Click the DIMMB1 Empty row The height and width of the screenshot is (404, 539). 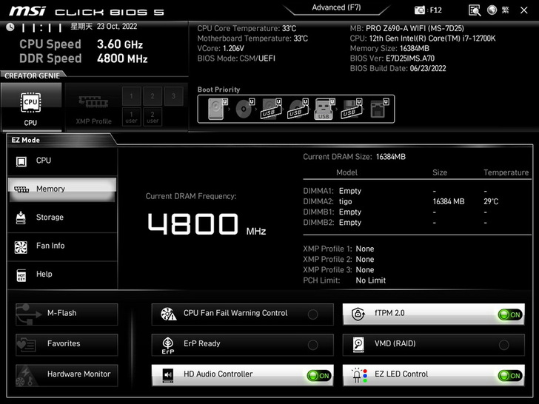tap(417, 212)
